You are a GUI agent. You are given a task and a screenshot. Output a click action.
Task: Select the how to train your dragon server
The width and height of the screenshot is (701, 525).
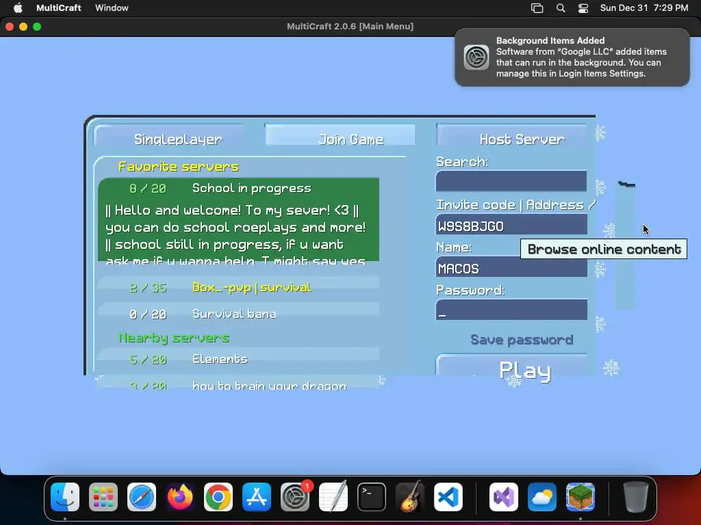(x=238, y=383)
